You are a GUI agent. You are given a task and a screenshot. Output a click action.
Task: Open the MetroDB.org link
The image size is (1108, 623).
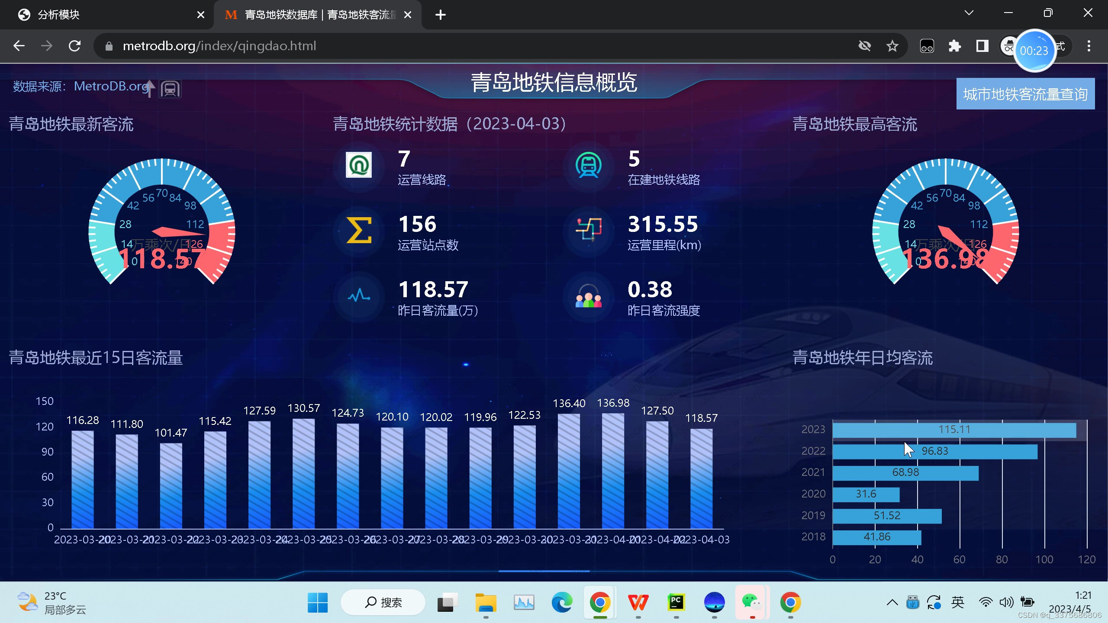click(111, 86)
